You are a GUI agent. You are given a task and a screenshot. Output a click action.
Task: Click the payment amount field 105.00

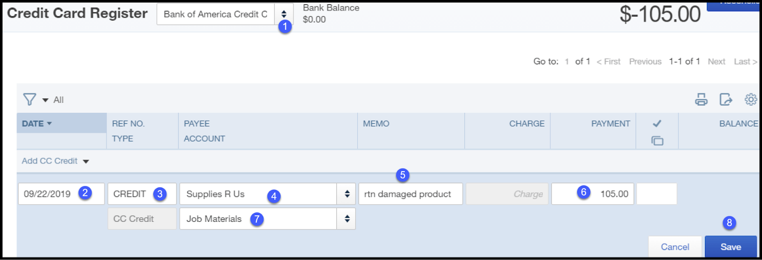tap(592, 194)
